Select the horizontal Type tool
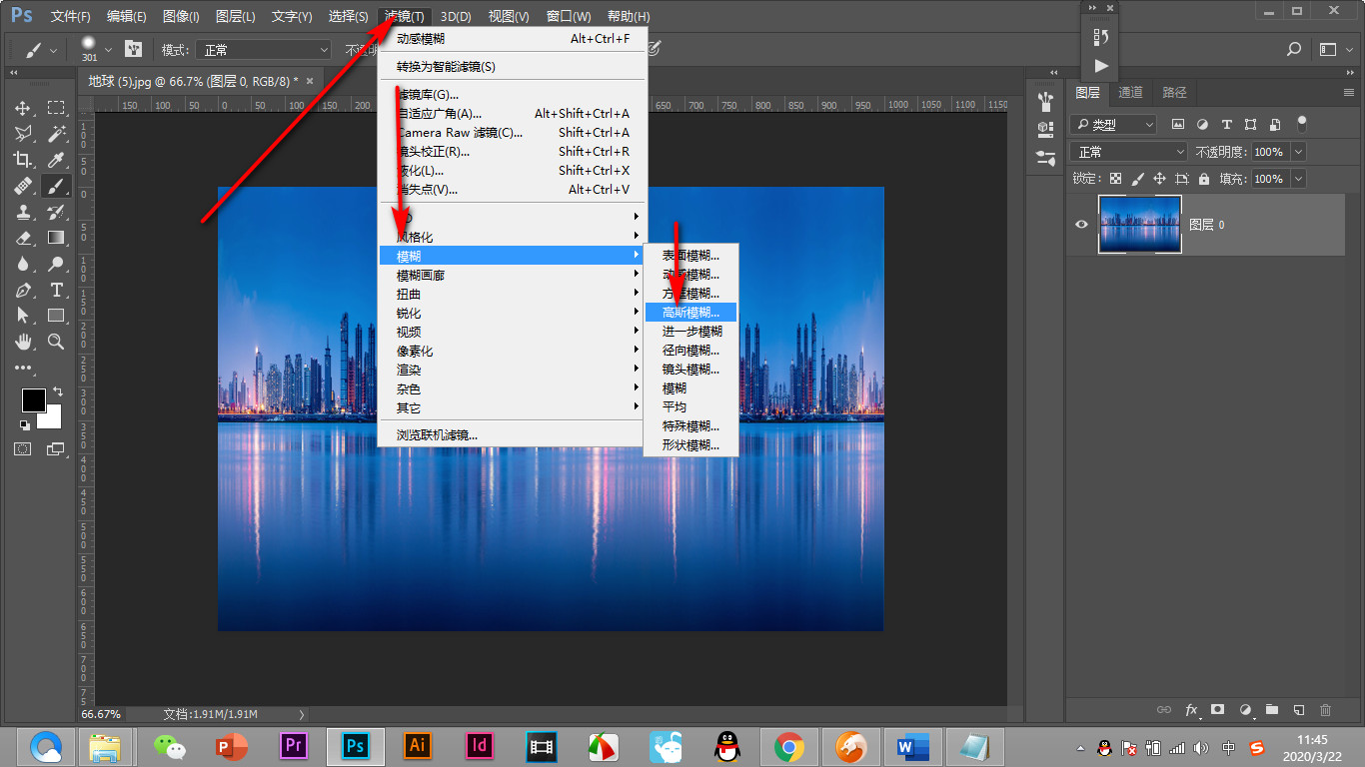Image resolution: width=1365 pixels, height=767 pixels. coord(56,290)
